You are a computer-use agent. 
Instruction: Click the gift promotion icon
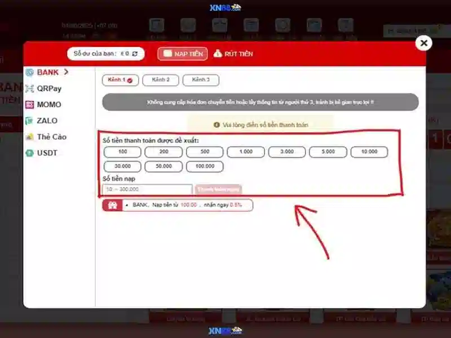pyautogui.click(x=112, y=206)
